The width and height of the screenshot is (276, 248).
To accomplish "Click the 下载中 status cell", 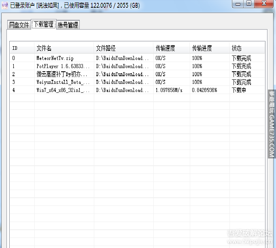I will click(239, 90).
